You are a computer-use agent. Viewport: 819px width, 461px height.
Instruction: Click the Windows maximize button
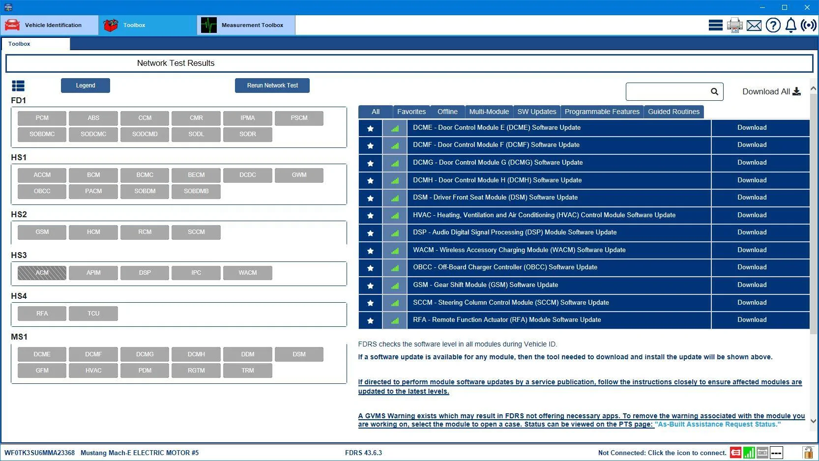click(785, 7)
